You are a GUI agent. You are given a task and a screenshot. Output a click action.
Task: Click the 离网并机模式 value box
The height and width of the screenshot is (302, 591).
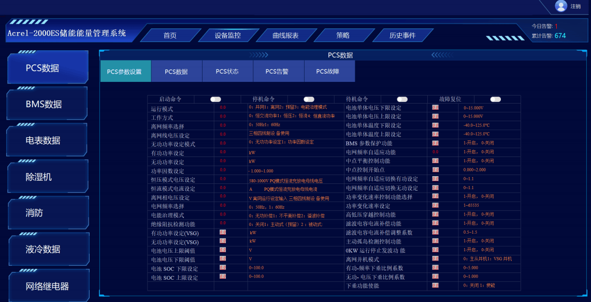click(435, 258)
